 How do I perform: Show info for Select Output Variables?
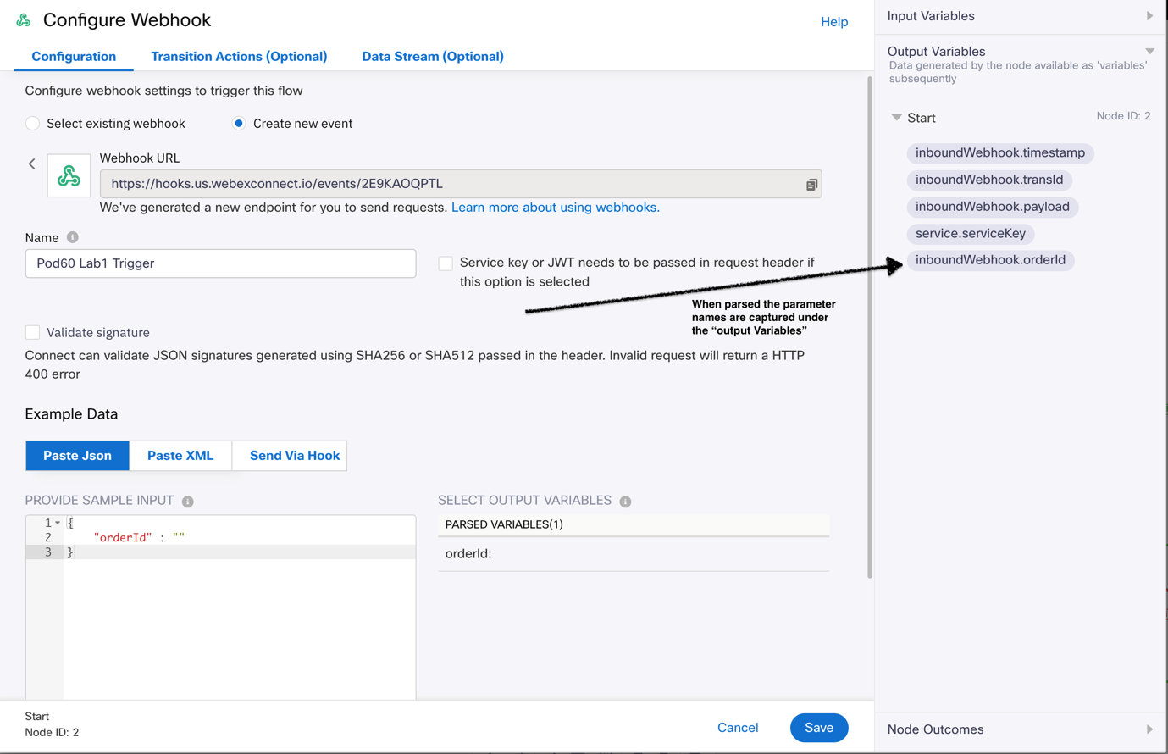(625, 502)
